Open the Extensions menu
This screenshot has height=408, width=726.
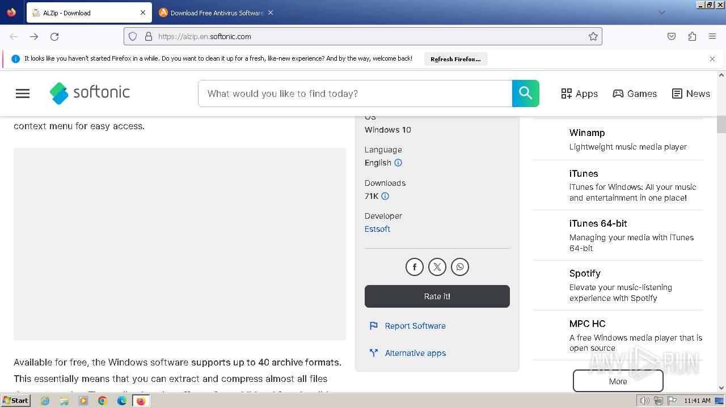tap(692, 36)
